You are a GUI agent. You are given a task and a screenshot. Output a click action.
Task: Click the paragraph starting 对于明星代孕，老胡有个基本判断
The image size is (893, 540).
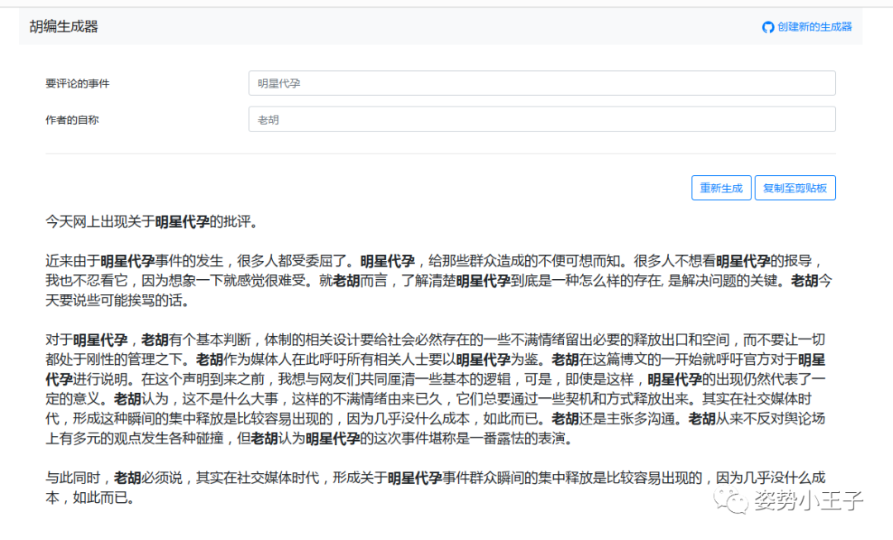437,390
